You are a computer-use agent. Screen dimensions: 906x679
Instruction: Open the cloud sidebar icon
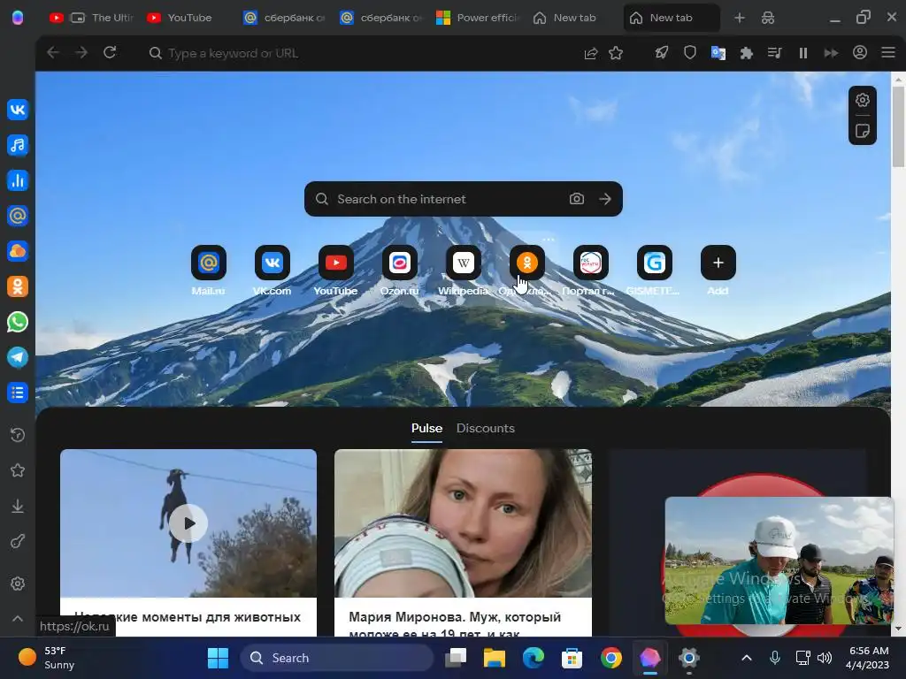coord(18,251)
